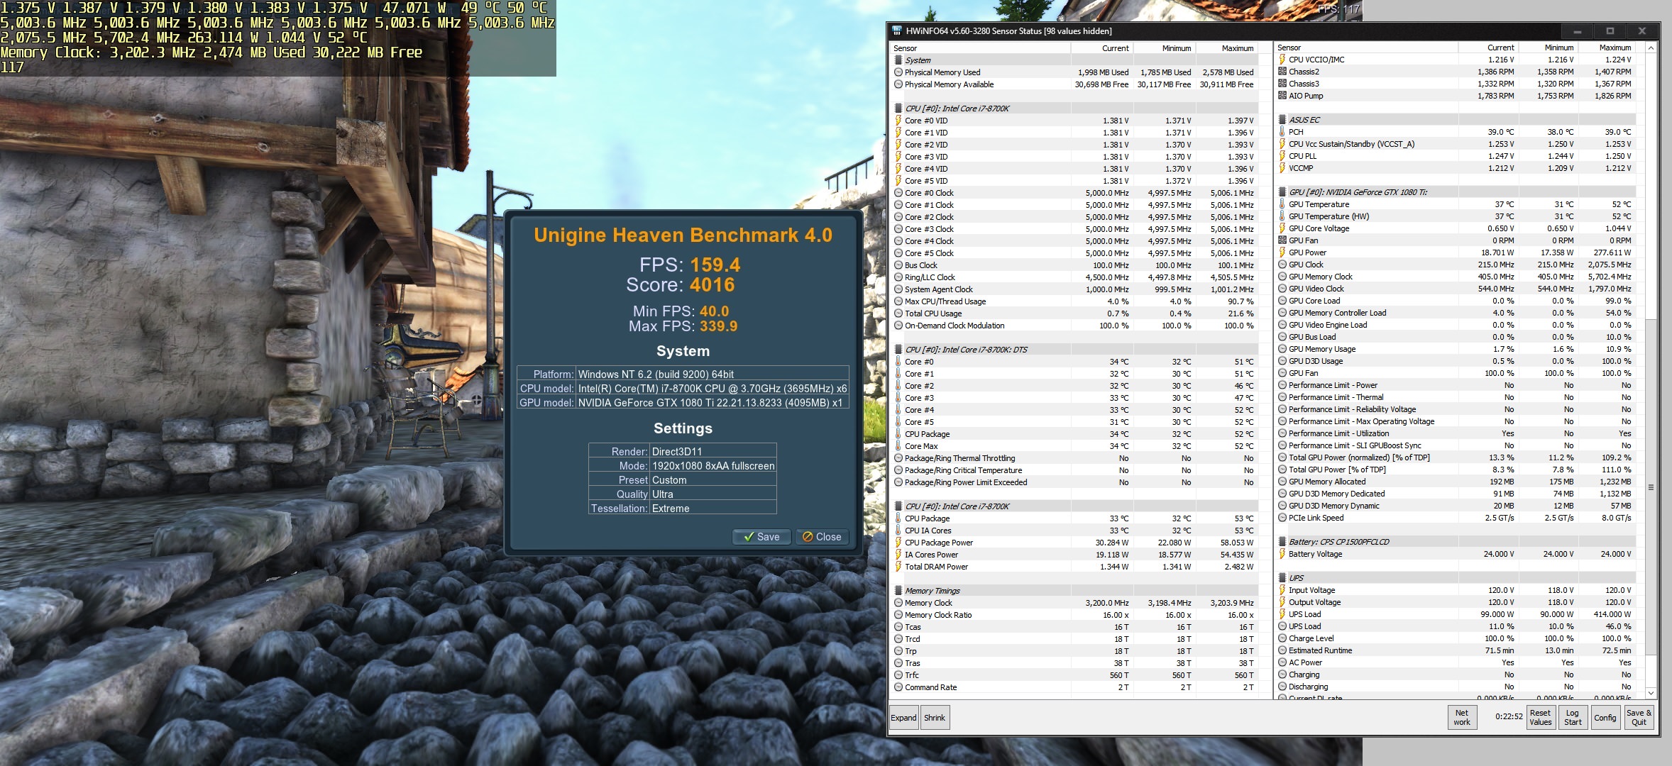Select the Performance Limit - Utilization row
Screen dimensions: 1672x766
[1456, 433]
